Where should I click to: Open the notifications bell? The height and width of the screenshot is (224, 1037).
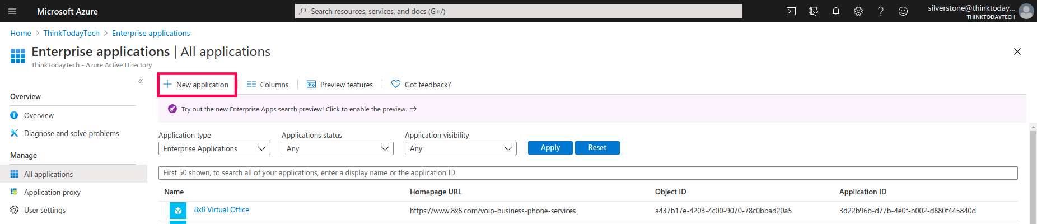[x=836, y=11]
